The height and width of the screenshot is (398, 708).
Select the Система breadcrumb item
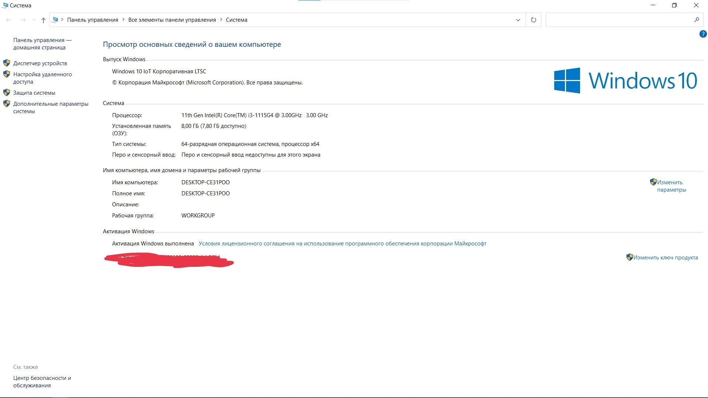(237, 20)
